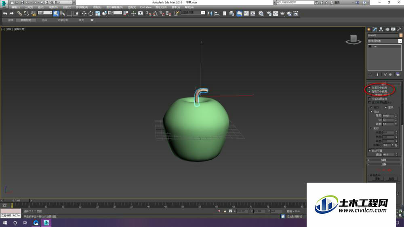Open the Curve Editor

pyautogui.click(x=246, y=13)
